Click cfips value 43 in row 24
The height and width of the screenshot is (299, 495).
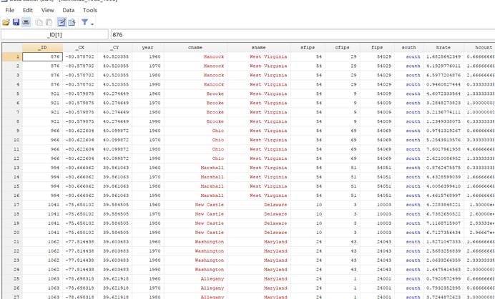click(353, 270)
